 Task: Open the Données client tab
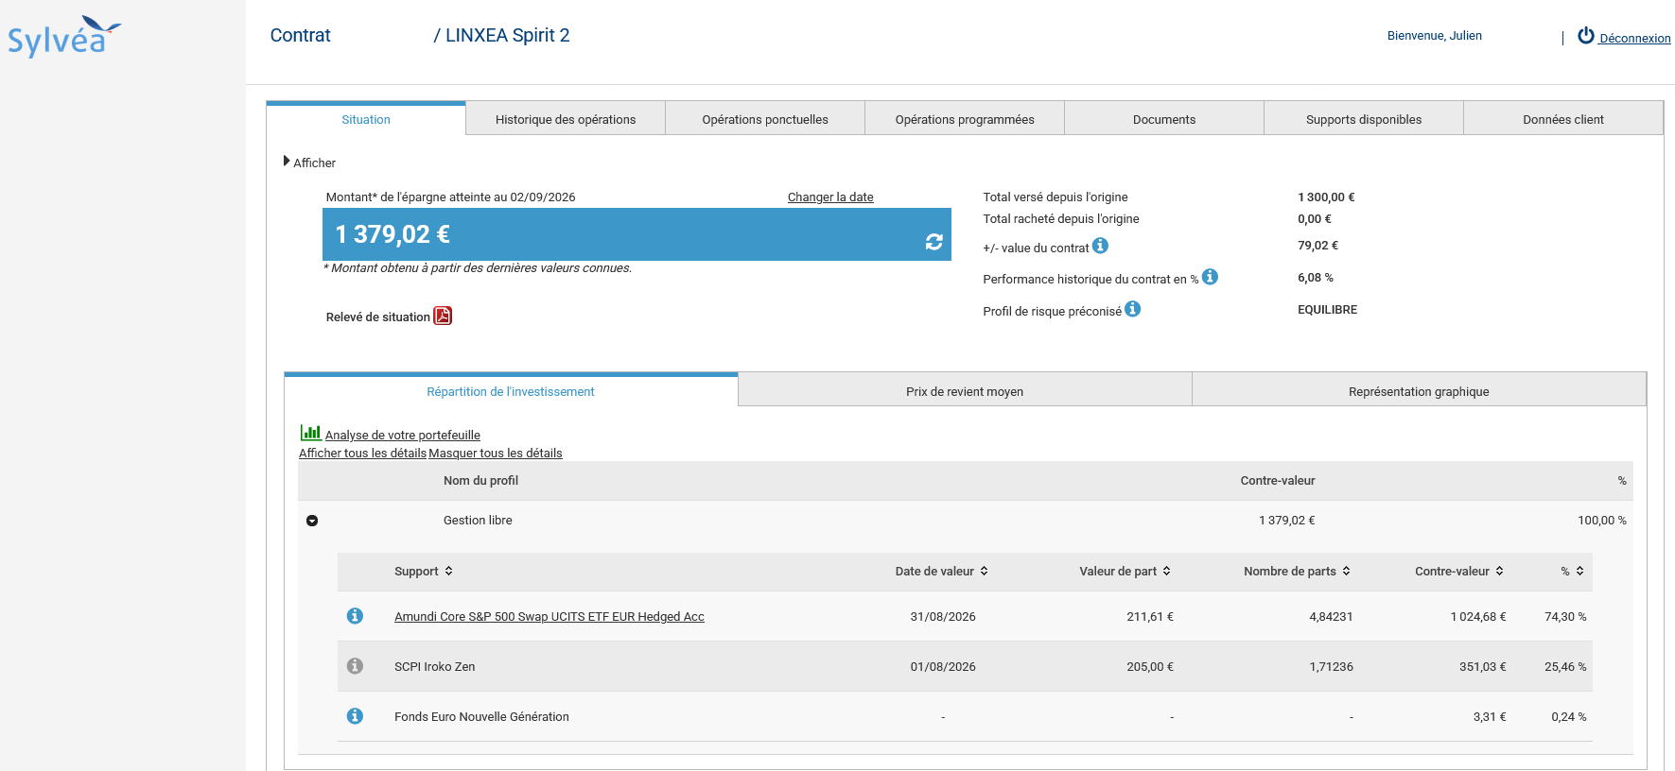click(x=1563, y=119)
